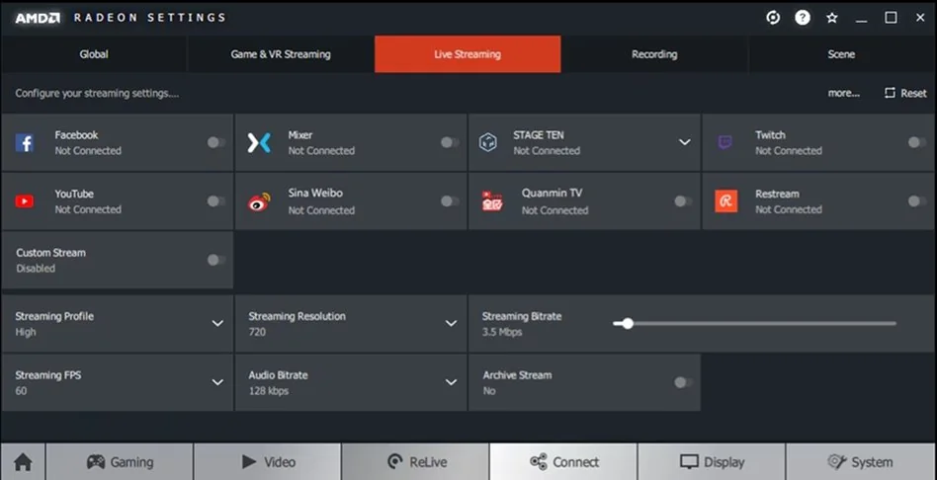This screenshot has width=937, height=480.
Task: Click the Home icon in bottom bar
Action: [x=23, y=461]
